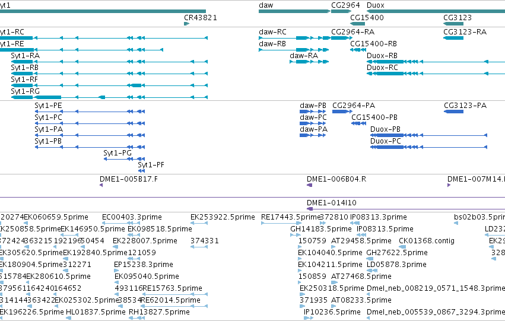This screenshot has width=505, height=321.
Task: Click the DME1-005B17.F marker arrow
Action: coord(101,185)
